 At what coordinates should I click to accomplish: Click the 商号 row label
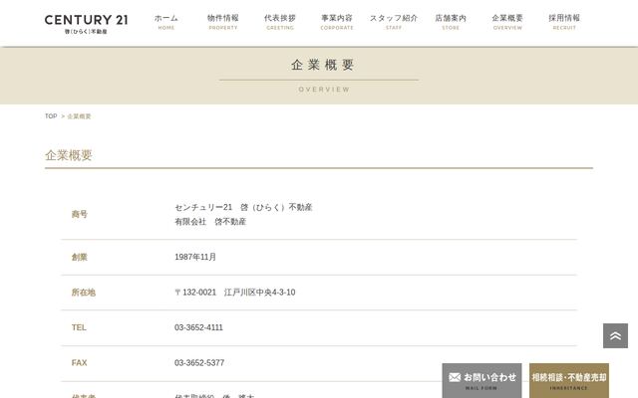[80, 214]
